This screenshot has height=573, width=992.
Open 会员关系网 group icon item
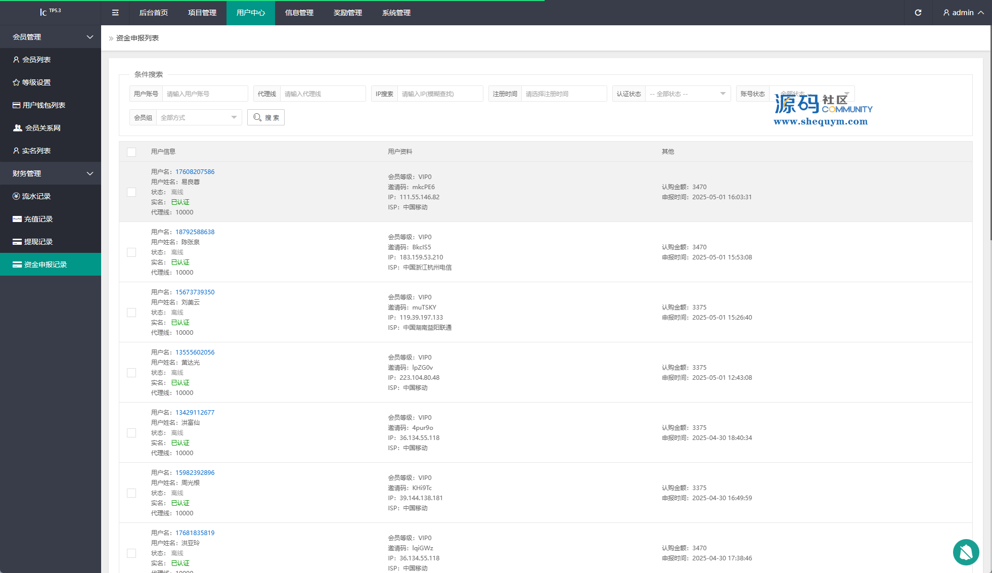coord(18,128)
